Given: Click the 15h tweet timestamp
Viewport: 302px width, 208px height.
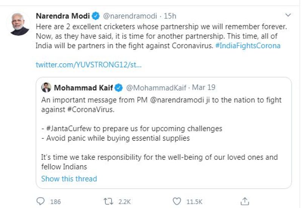Looking at the screenshot, I should (x=170, y=16).
